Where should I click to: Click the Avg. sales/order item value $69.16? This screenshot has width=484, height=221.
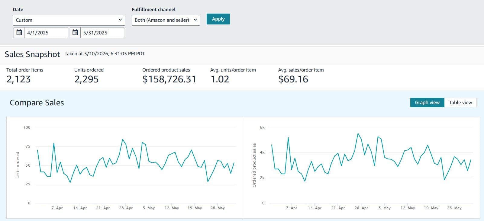tap(293, 79)
